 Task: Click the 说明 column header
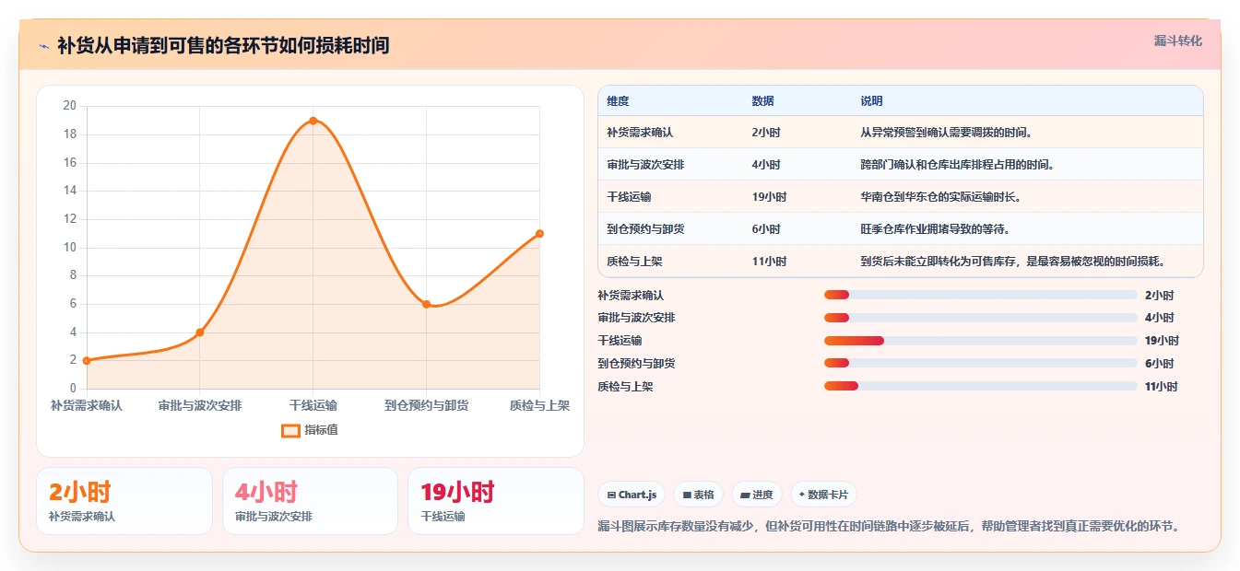click(x=871, y=101)
